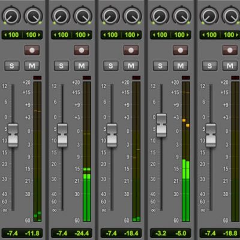The image size is (240, 240).
Task: Mute the third channel strip
Action: point(131,66)
